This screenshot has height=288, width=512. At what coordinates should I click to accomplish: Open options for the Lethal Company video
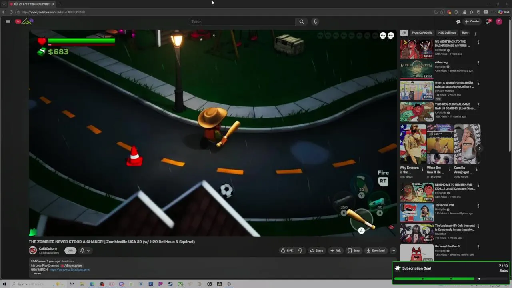pyautogui.click(x=478, y=186)
